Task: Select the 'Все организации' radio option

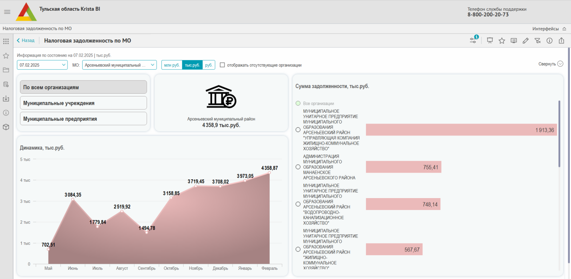Action: (x=298, y=103)
